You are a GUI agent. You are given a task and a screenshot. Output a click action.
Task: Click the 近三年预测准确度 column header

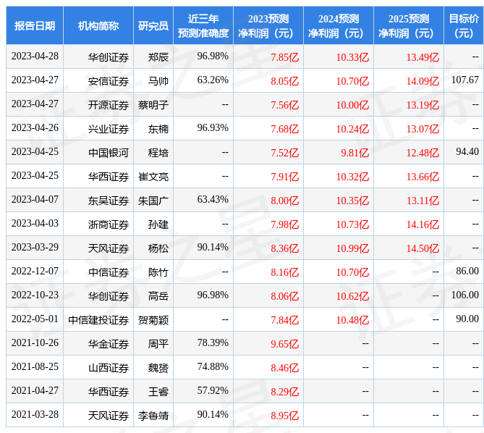[203, 26]
